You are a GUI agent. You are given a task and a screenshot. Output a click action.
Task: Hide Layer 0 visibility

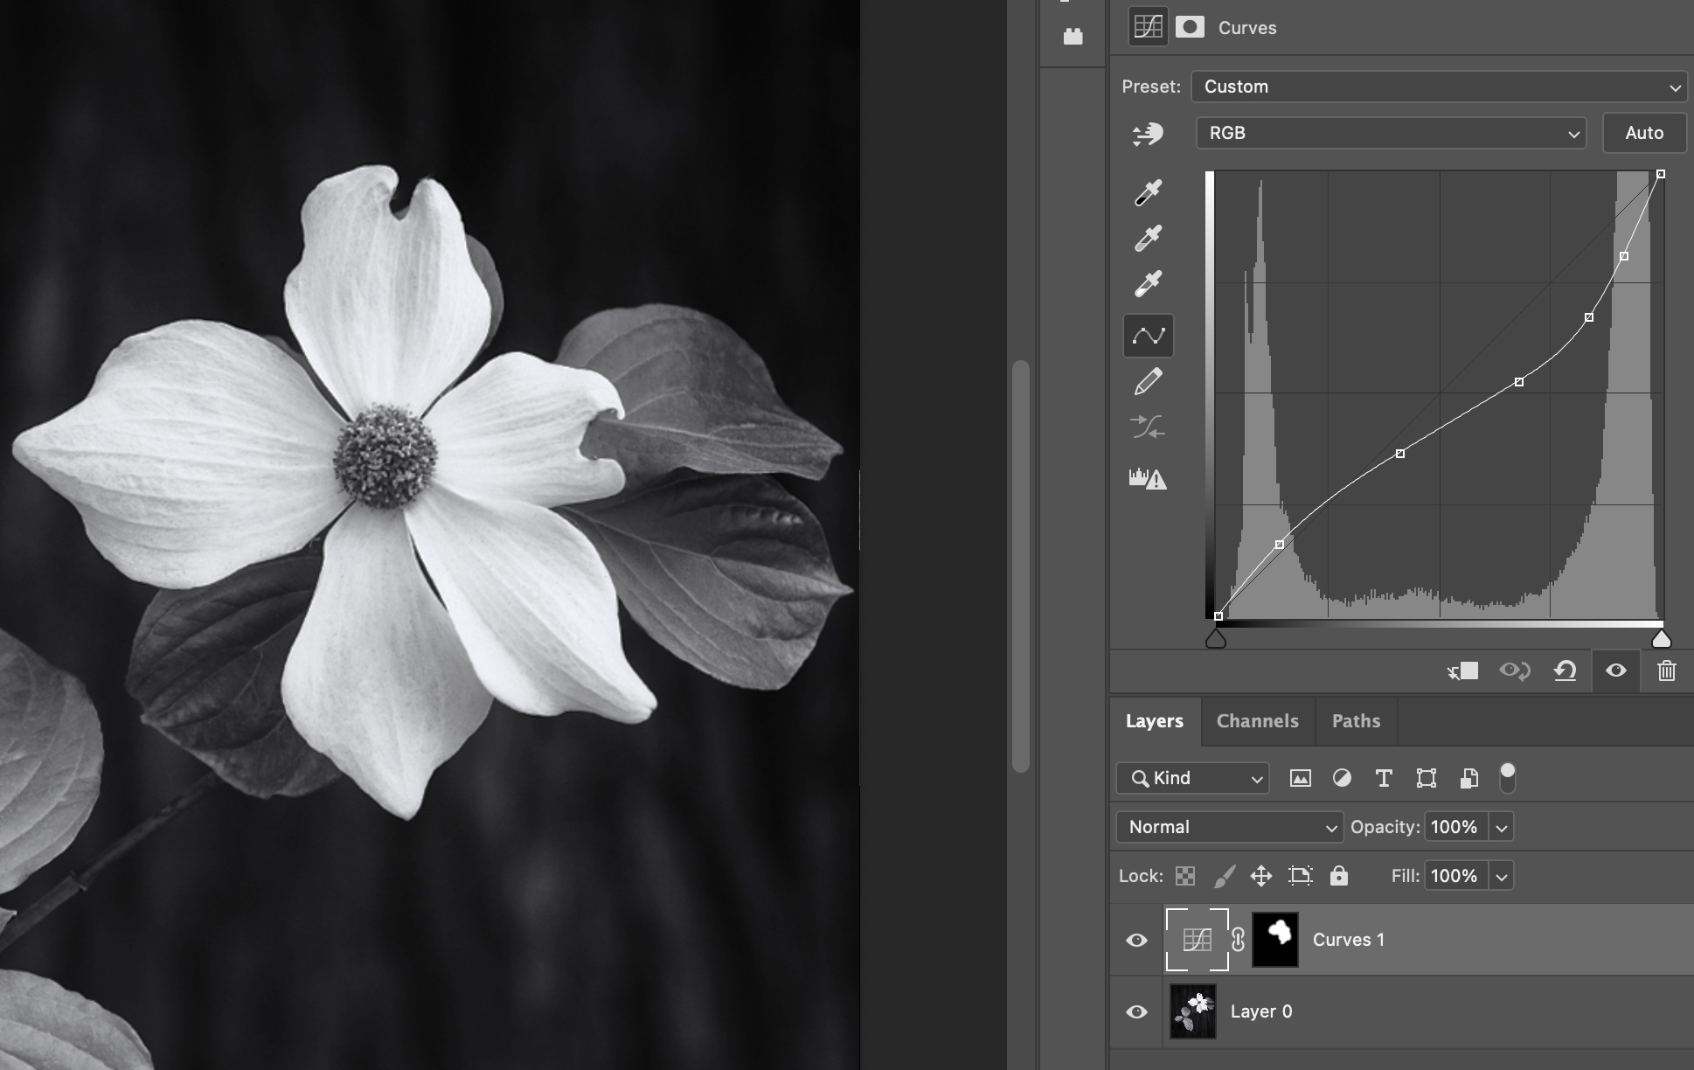[1136, 1011]
